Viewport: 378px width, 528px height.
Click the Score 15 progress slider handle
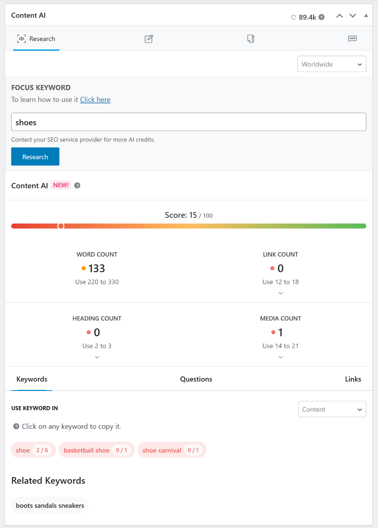[x=61, y=226]
